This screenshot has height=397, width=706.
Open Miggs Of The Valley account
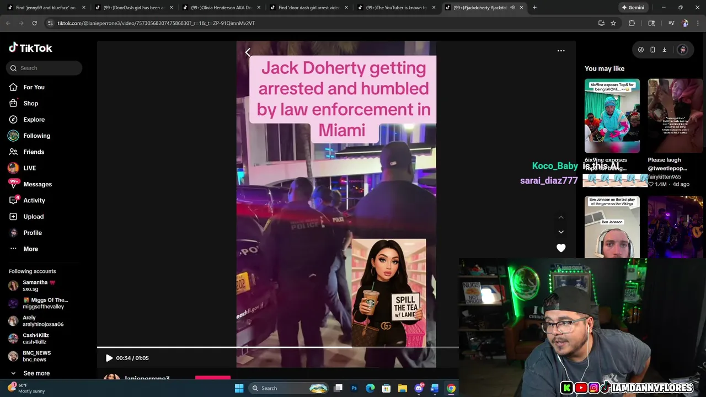39,303
